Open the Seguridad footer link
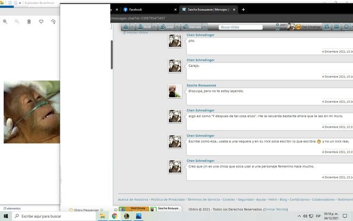This screenshot has height=221, width=353. click(x=245, y=200)
